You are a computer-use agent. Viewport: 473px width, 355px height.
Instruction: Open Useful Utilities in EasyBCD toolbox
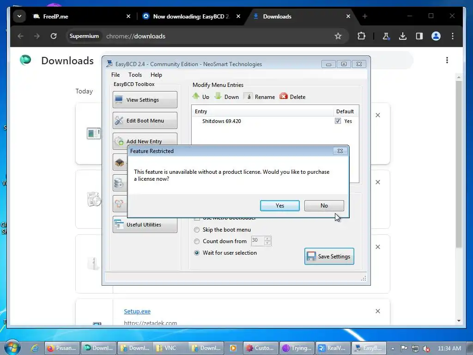pyautogui.click(x=145, y=225)
